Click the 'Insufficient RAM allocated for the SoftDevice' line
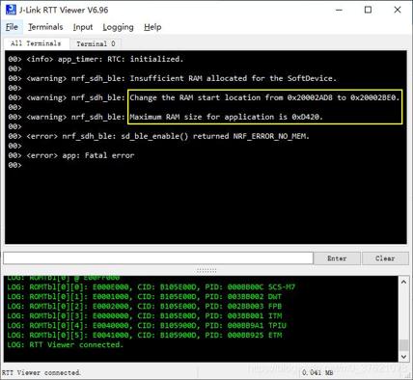 [172, 78]
